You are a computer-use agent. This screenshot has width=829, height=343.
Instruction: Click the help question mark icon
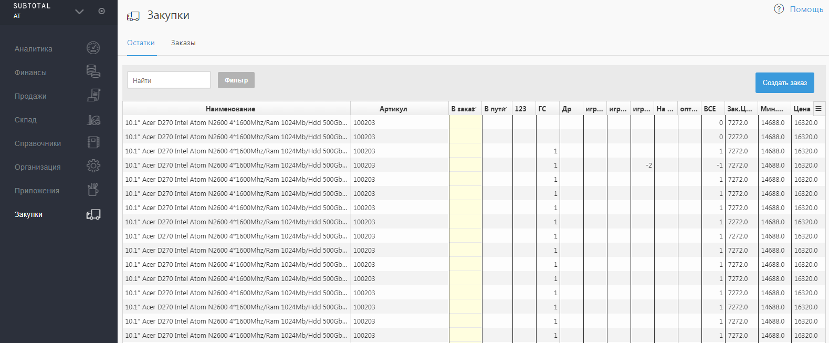point(779,9)
